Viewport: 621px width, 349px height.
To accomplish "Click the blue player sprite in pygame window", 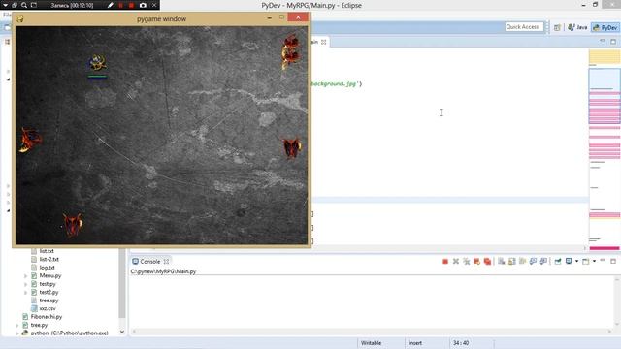I will pos(97,62).
